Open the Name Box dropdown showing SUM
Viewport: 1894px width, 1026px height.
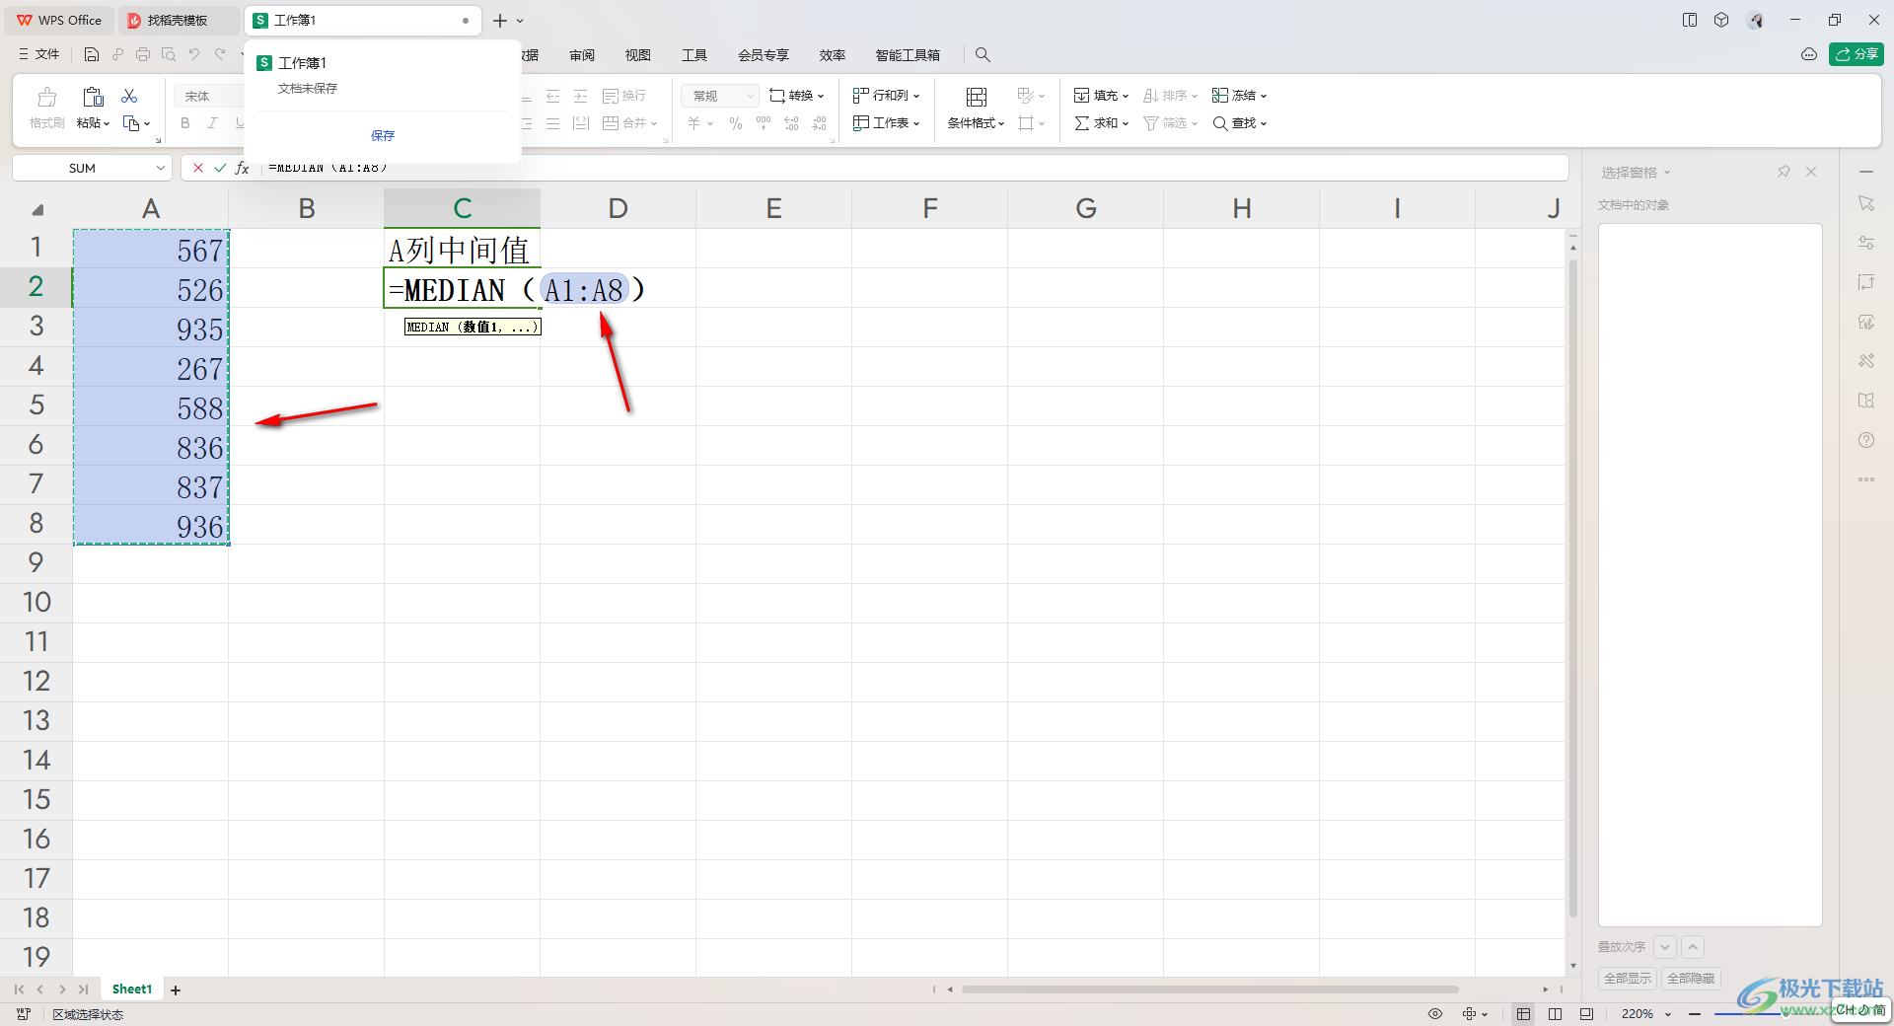pyautogui.click(x=161, y=169)
